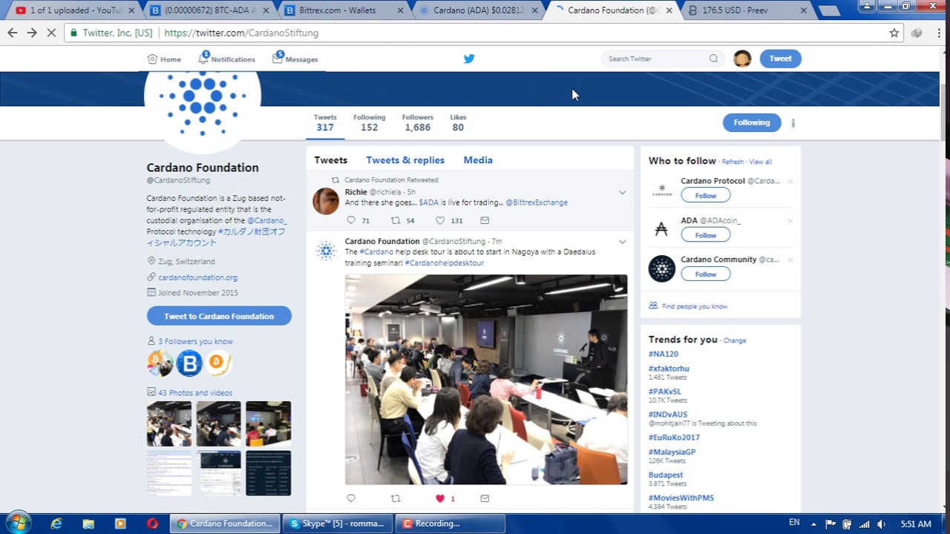
Task: Click the blue Tweet button
Action: click(x=780, y=59)
